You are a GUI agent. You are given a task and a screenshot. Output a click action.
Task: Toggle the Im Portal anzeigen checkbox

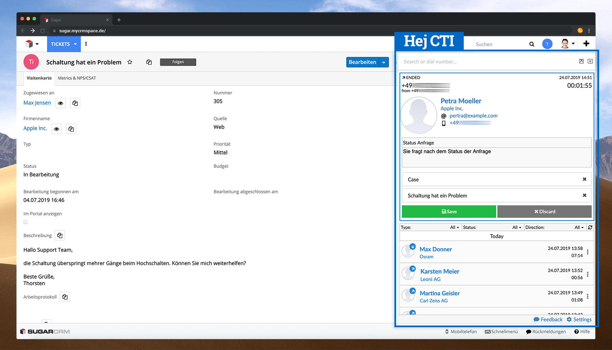[x=26, y=222]
